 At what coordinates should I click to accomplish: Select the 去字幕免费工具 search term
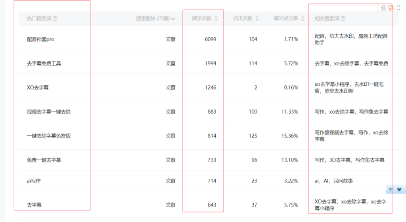click(x=44, y=64)
